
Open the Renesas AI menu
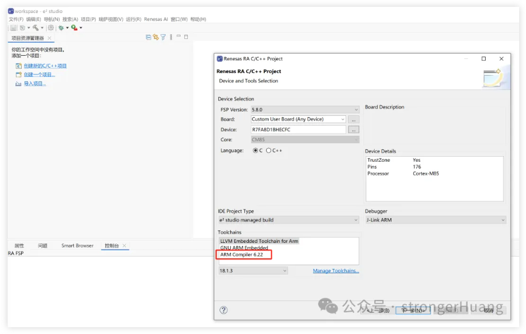pos(156,19)
